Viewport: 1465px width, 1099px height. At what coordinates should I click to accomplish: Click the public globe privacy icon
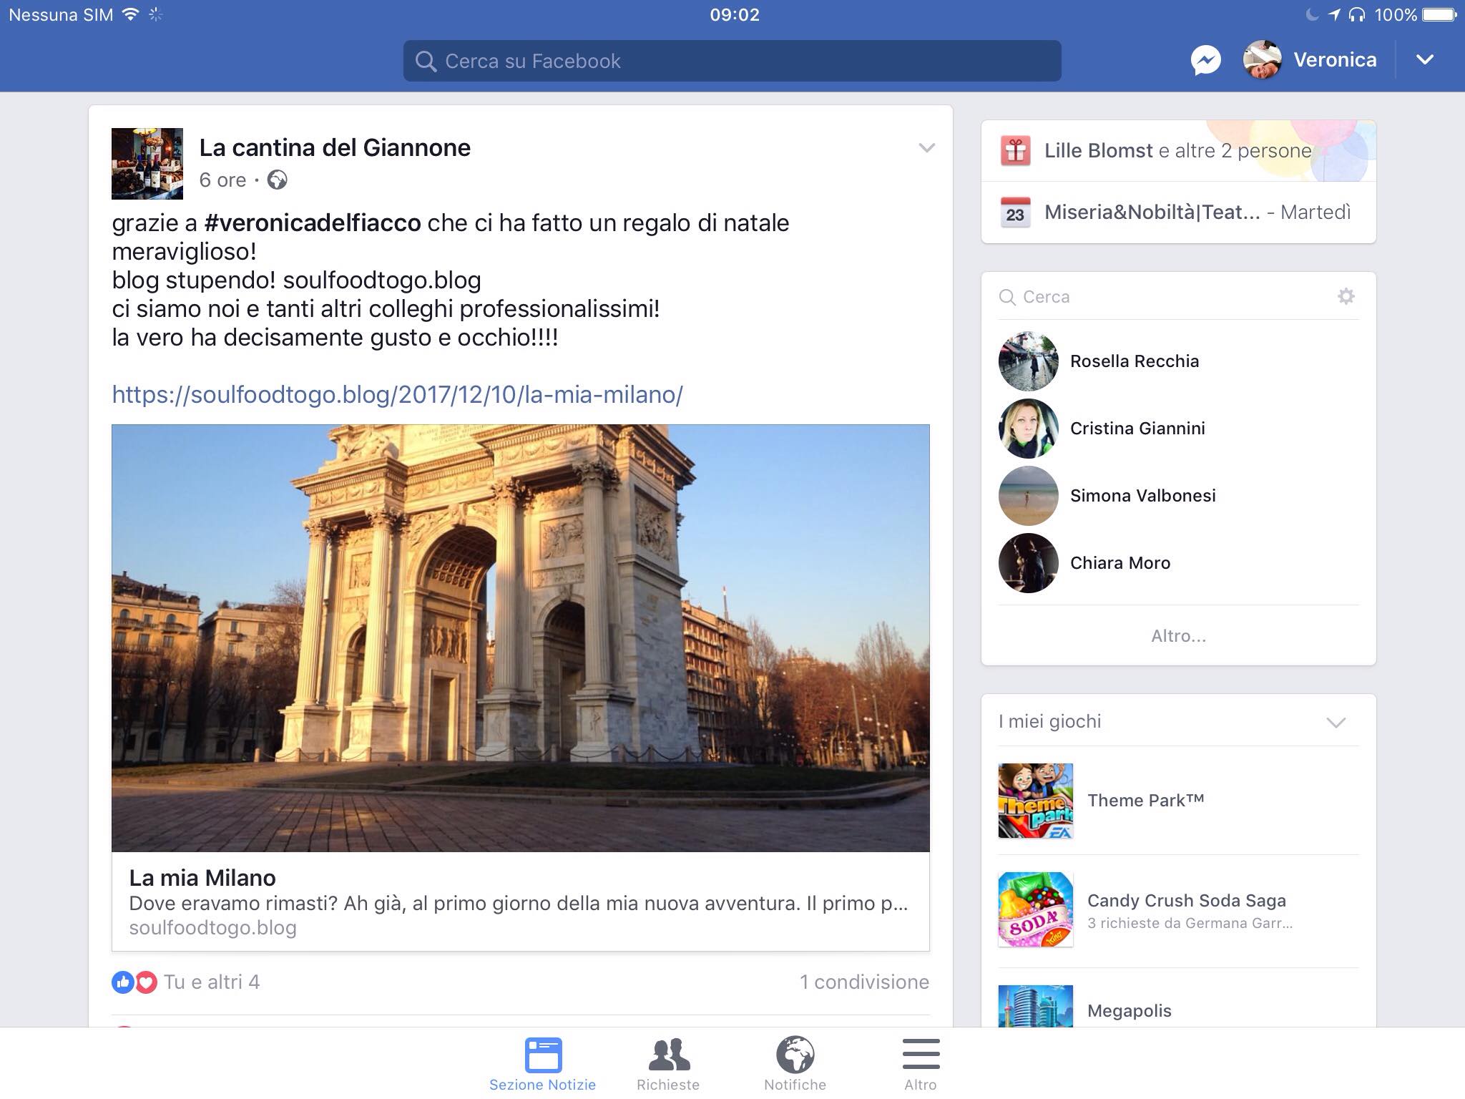pos(277,180)
